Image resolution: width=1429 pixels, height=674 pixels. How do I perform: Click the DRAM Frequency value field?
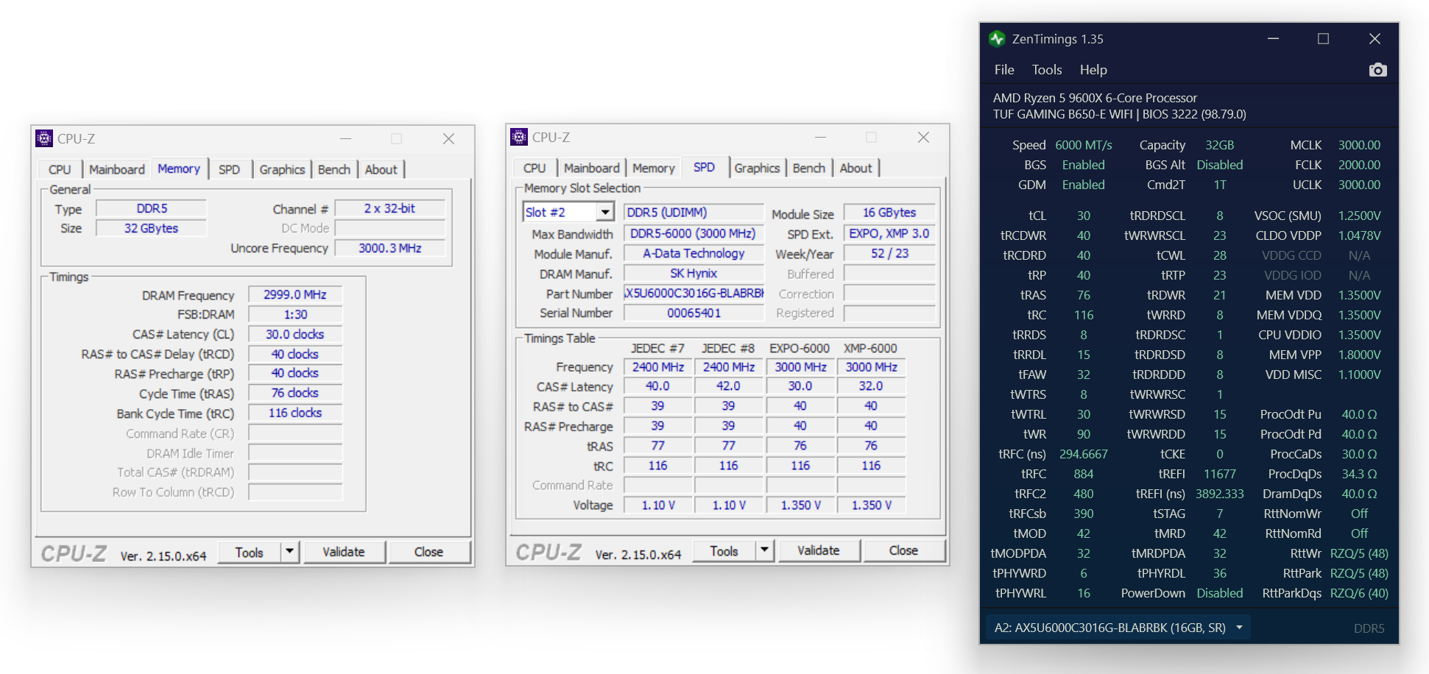coord(294,295)
